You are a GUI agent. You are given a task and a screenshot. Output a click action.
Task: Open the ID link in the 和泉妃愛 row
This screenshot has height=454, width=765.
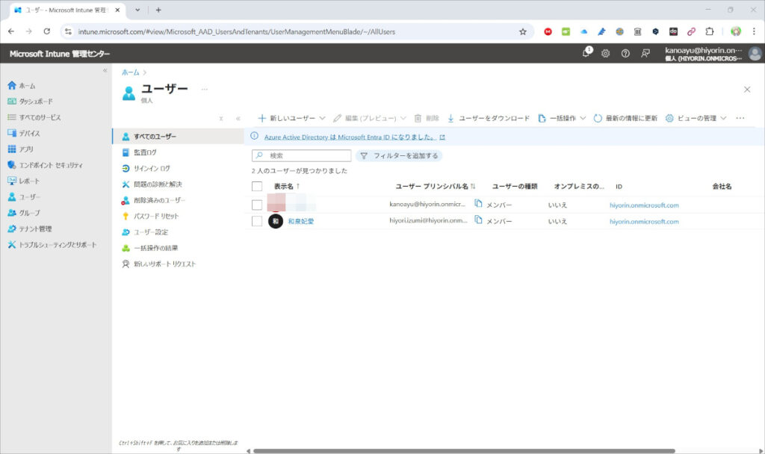click(644, 221)
